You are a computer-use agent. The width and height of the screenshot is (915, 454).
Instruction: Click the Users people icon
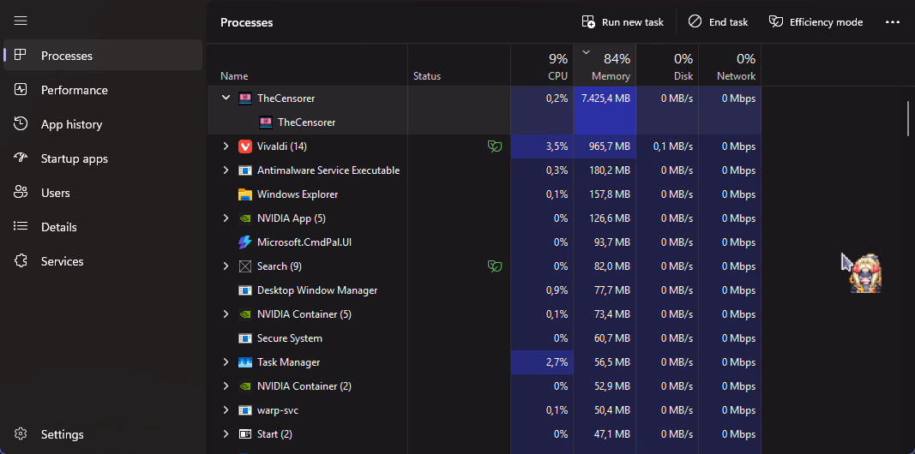21,193
